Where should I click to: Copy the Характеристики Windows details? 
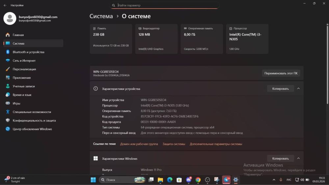click(x=281, y=158)
